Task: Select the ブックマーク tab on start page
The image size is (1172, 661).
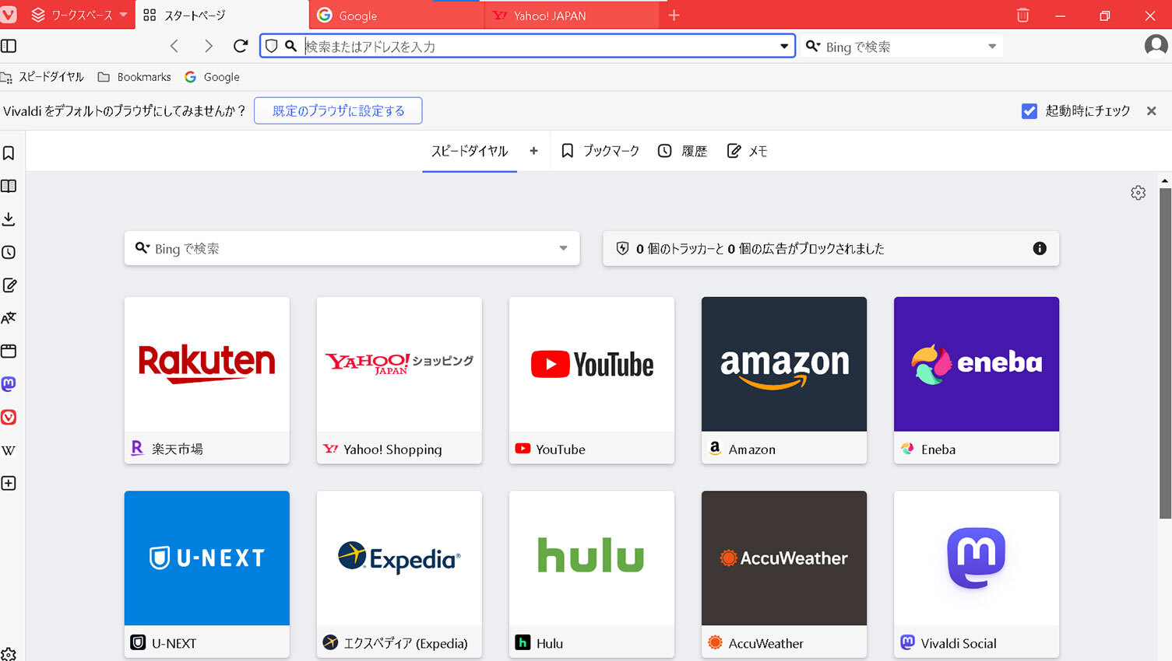Action: [600, 151]
